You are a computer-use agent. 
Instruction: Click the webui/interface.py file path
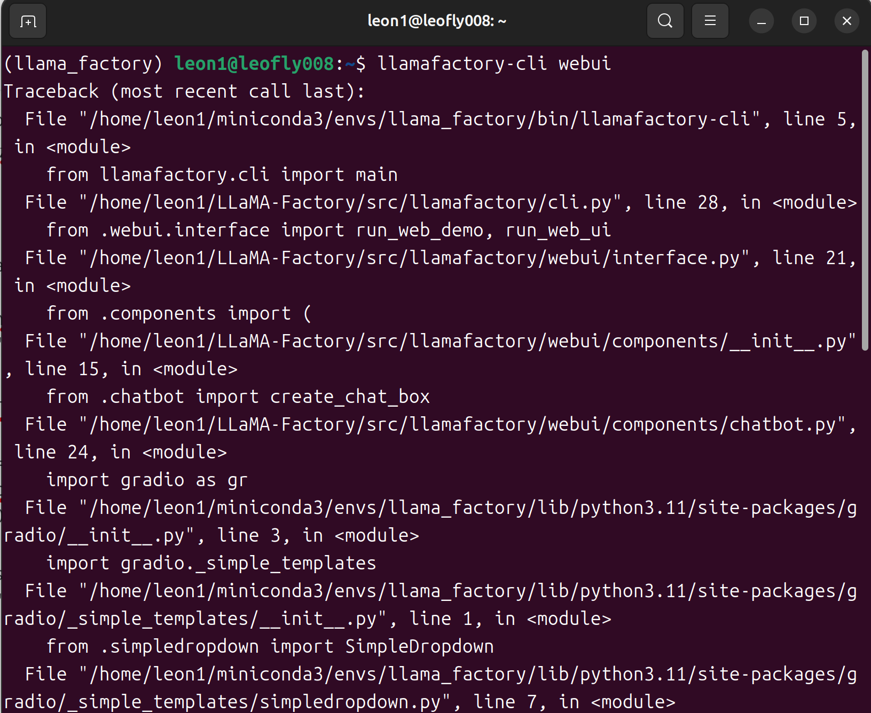click(415, 258)
